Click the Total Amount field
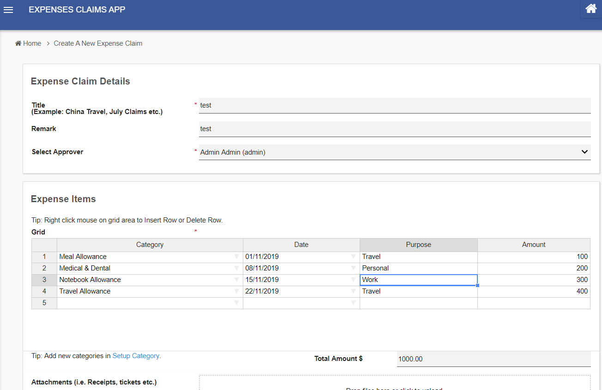602x390 pixels. tap(493, 359)
